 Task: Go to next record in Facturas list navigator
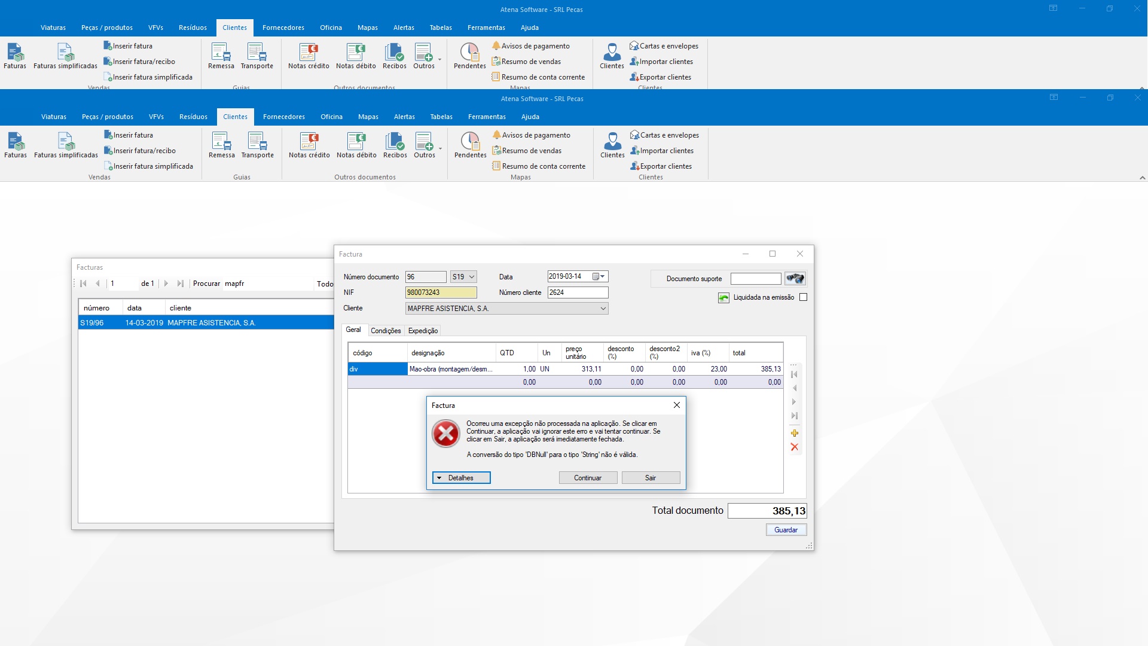[166, 284]
